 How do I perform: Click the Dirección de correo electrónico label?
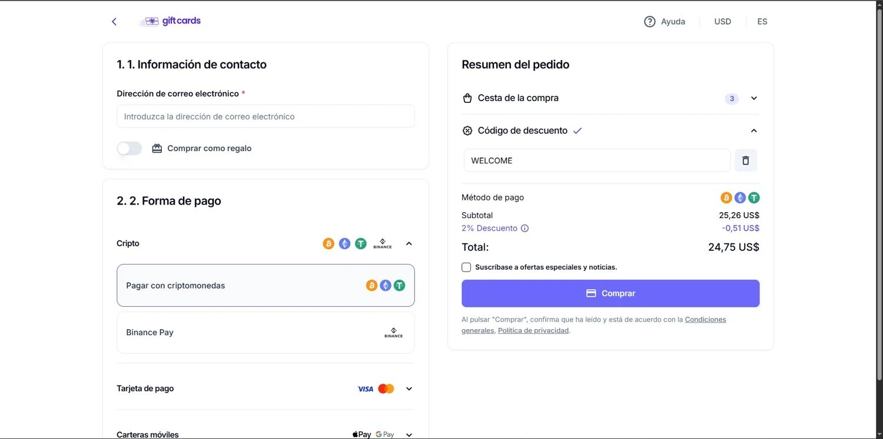[x=178, y=93]
